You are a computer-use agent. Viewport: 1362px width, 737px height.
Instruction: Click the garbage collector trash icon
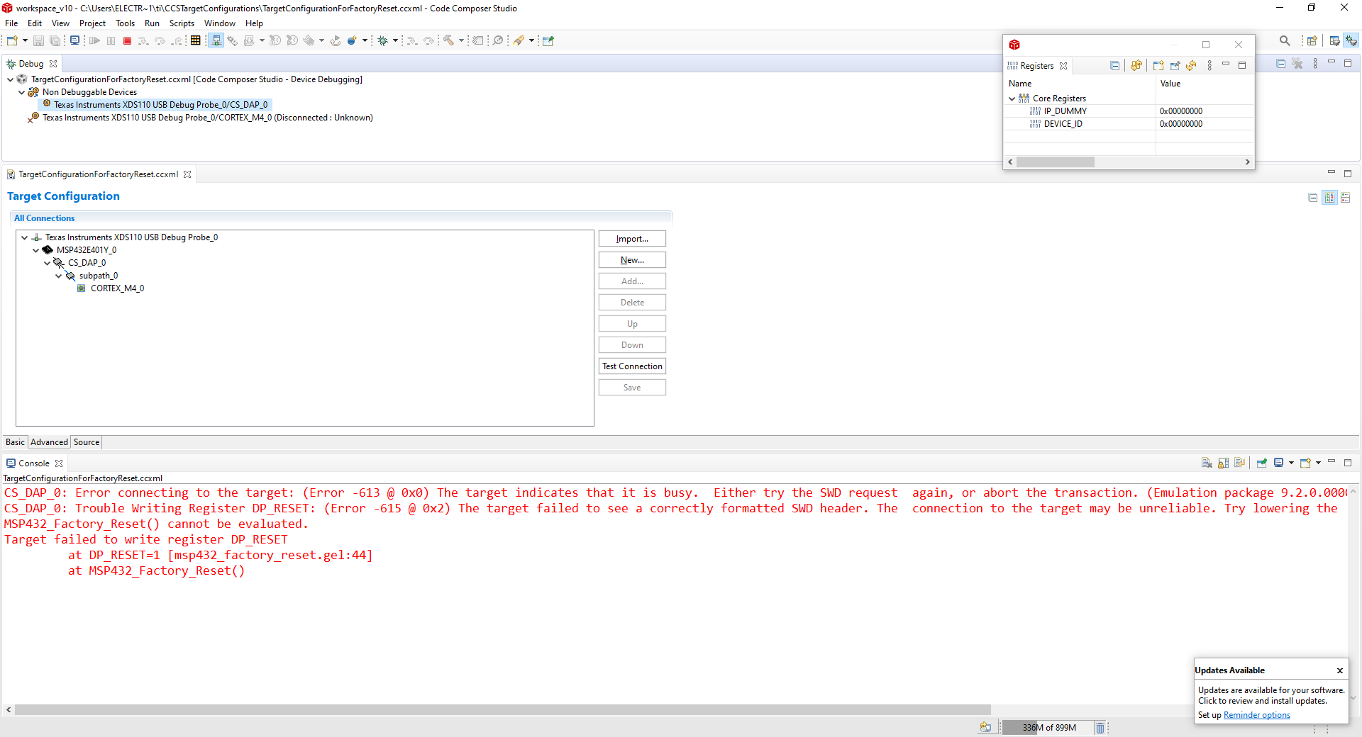point(1100,728)
